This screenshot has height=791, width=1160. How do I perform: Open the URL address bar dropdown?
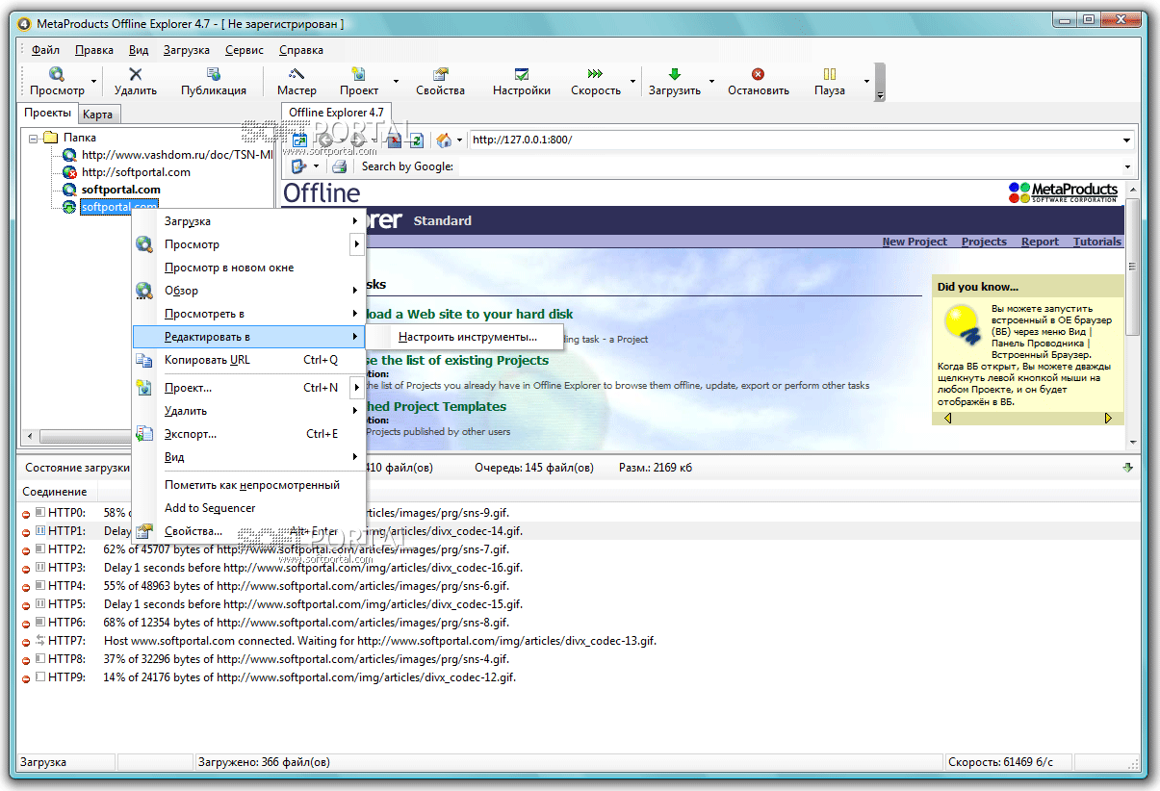click(1127, 140)
